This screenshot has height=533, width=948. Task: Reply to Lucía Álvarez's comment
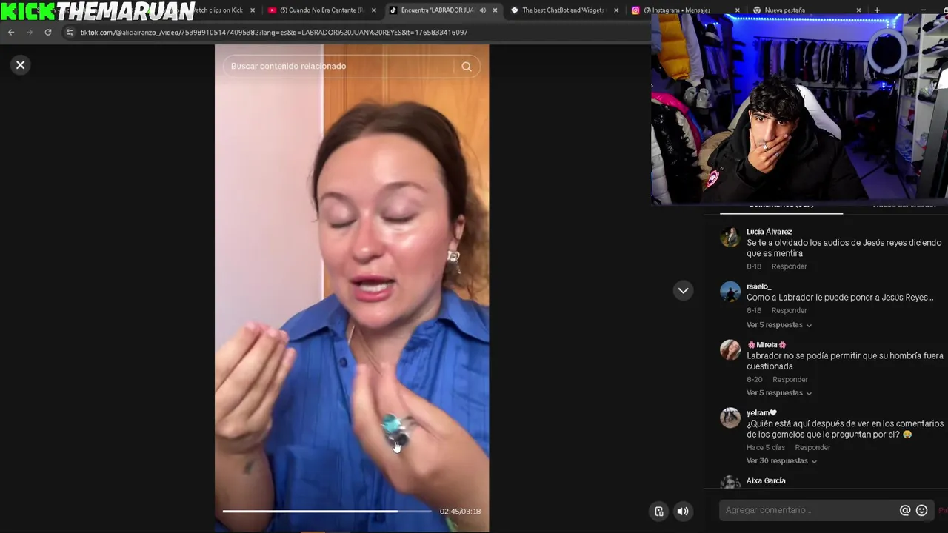[789, 266]
